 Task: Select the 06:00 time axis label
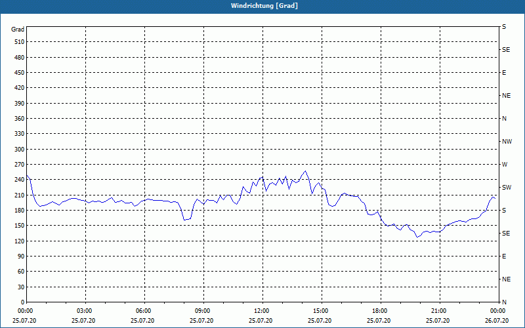tap(144, 311)
